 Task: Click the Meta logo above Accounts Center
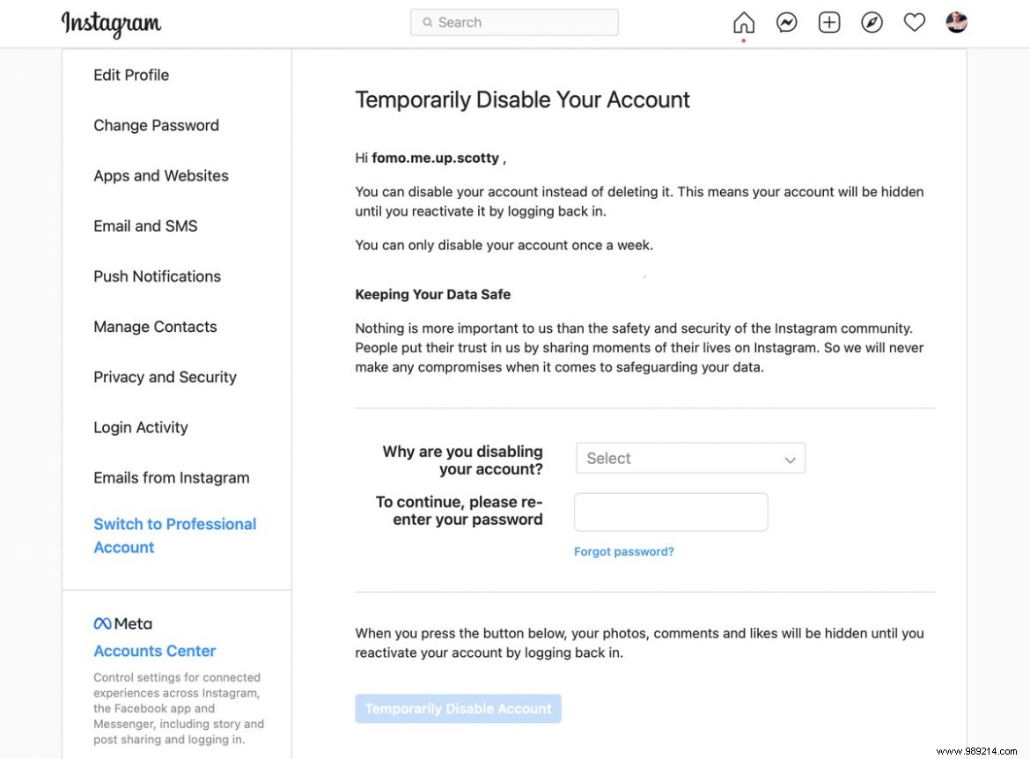coord(122,623)
